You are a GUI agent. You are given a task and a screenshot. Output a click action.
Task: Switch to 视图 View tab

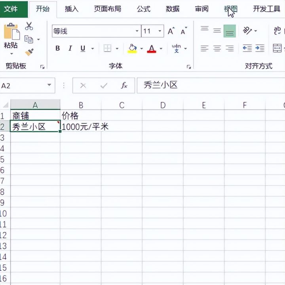pos(230,9)
